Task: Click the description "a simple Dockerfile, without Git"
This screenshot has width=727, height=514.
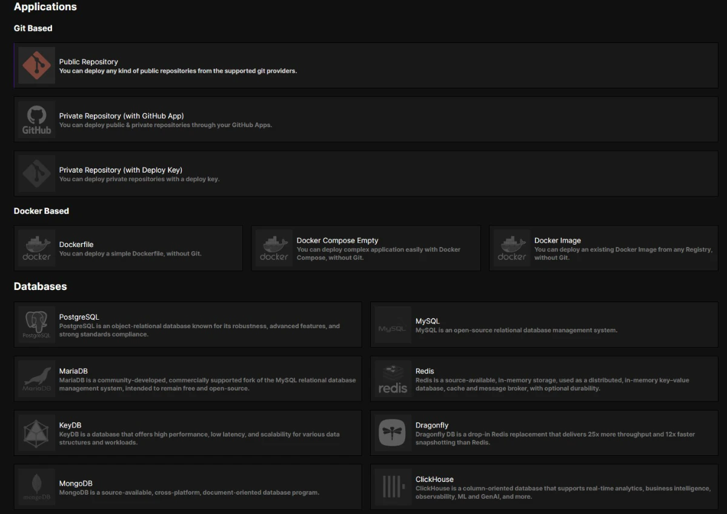Action: (x=130, y=254)
